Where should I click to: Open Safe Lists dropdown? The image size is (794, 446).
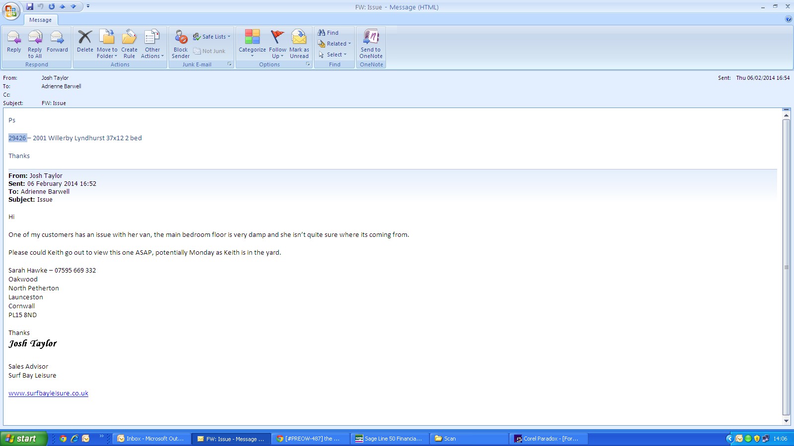(211, 37)
